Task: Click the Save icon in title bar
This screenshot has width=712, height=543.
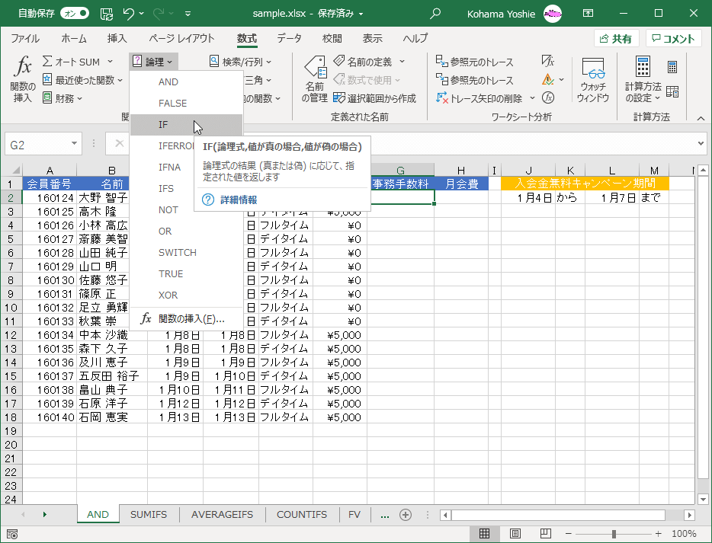Action: coord(107,13)
